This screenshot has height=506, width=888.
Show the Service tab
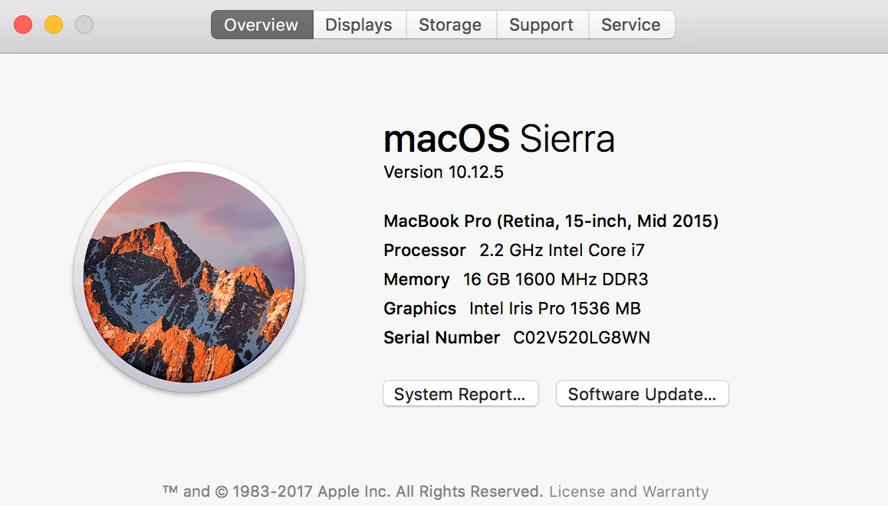pos(630,25)
